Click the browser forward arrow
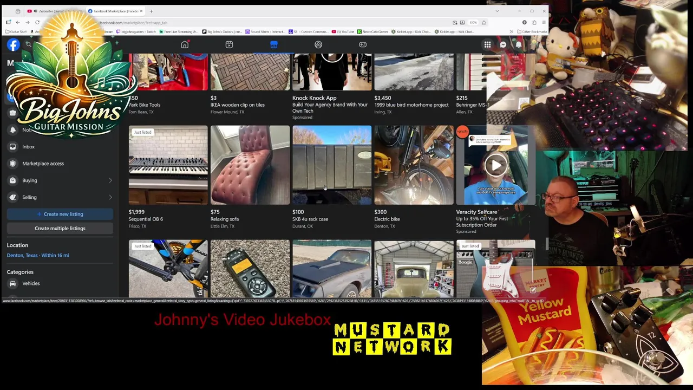Viewport: 693px width, 390px height. [x=27, y=22]
